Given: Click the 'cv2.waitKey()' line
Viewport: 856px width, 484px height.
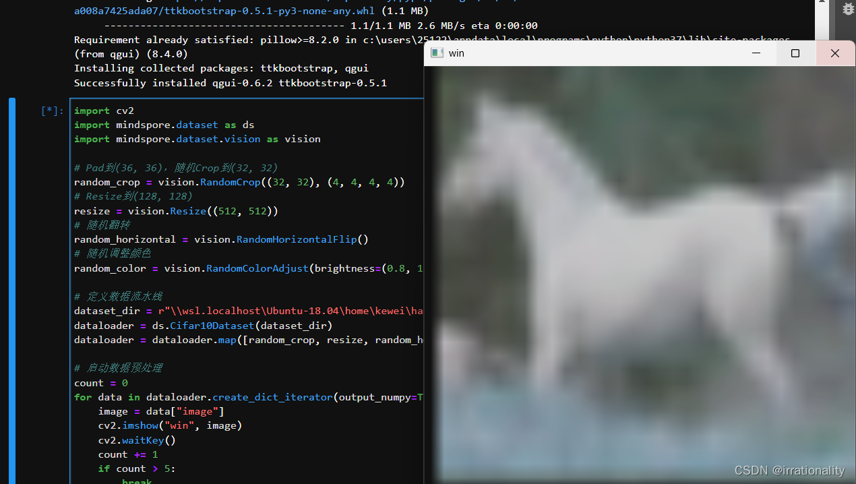Looking at the screenshot, I should 137,440.
